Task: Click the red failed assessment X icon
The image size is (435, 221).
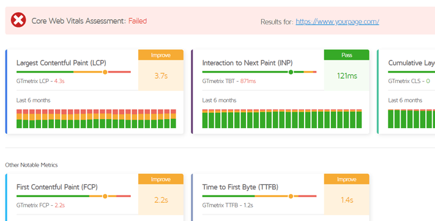Action: 18,20
